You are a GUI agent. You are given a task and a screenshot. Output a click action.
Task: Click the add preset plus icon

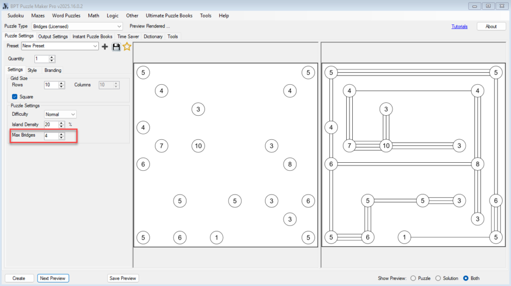(105, 46)
